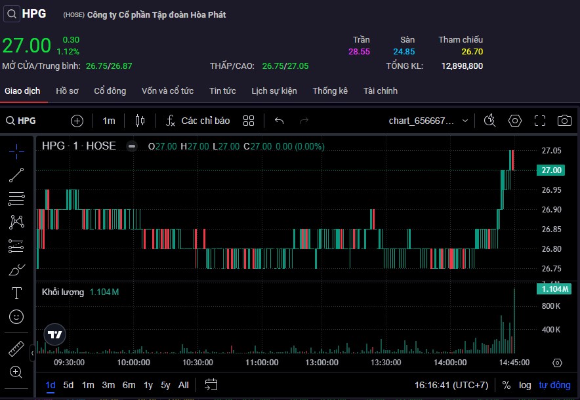Switch to the Tin tức tab
580x400 pixels.
222,91
